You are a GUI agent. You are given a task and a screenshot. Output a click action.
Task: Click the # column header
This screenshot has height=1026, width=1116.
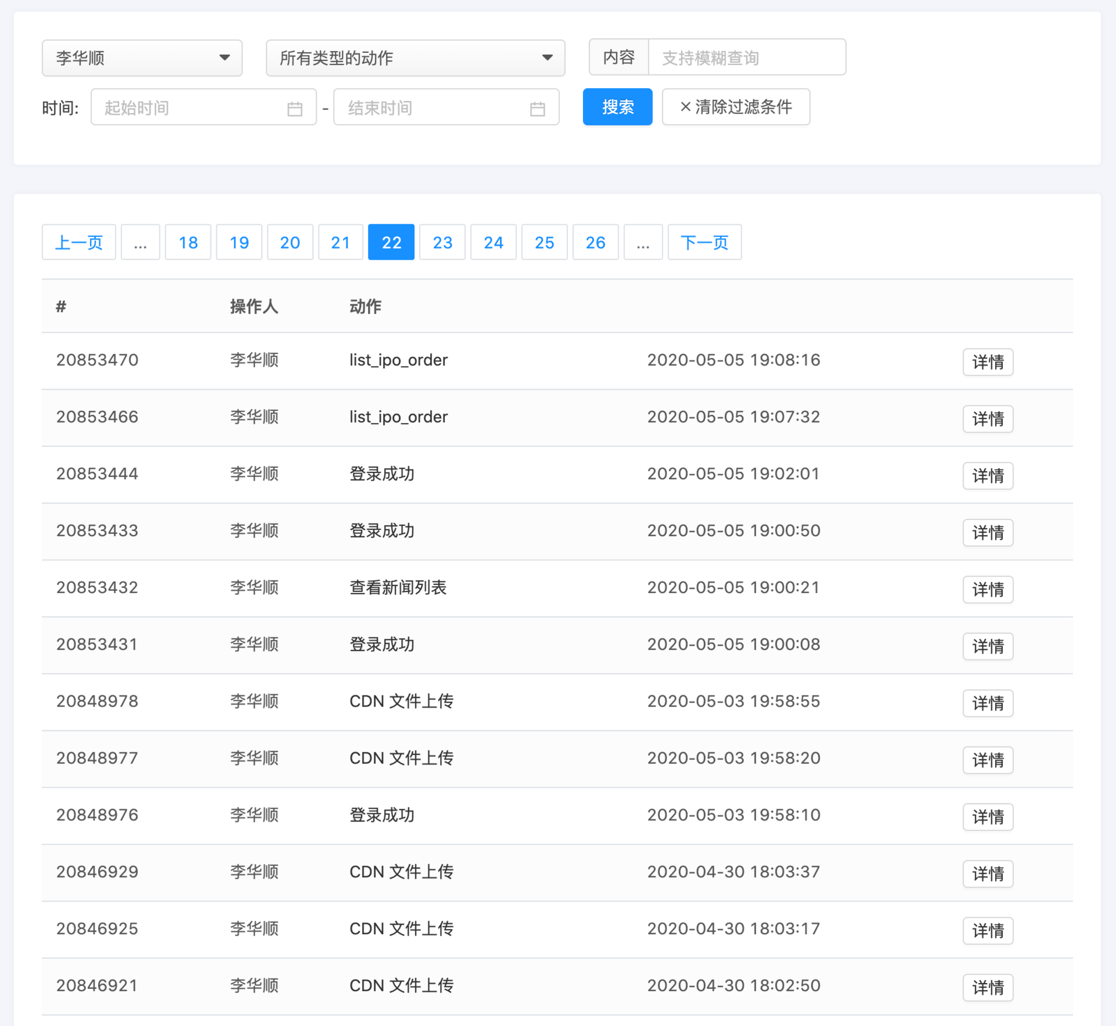[61, 306]
